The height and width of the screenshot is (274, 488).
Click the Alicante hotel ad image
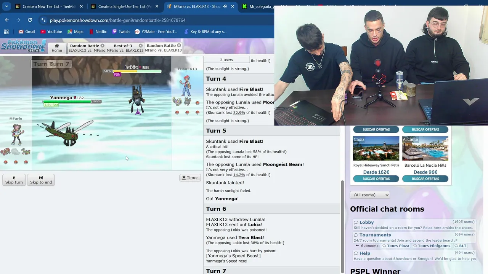click(x=425, y=148)
